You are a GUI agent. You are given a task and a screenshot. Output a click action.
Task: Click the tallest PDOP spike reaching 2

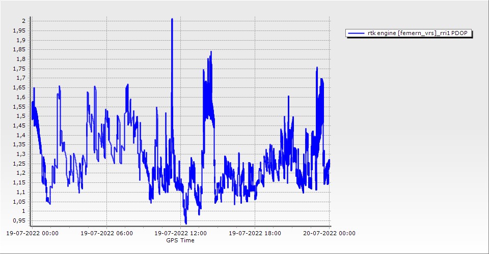coord(172,20)
